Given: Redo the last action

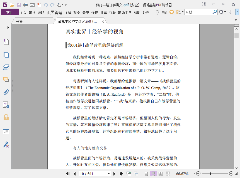Looking at the screenshot, I should click(x=52, y=5).
